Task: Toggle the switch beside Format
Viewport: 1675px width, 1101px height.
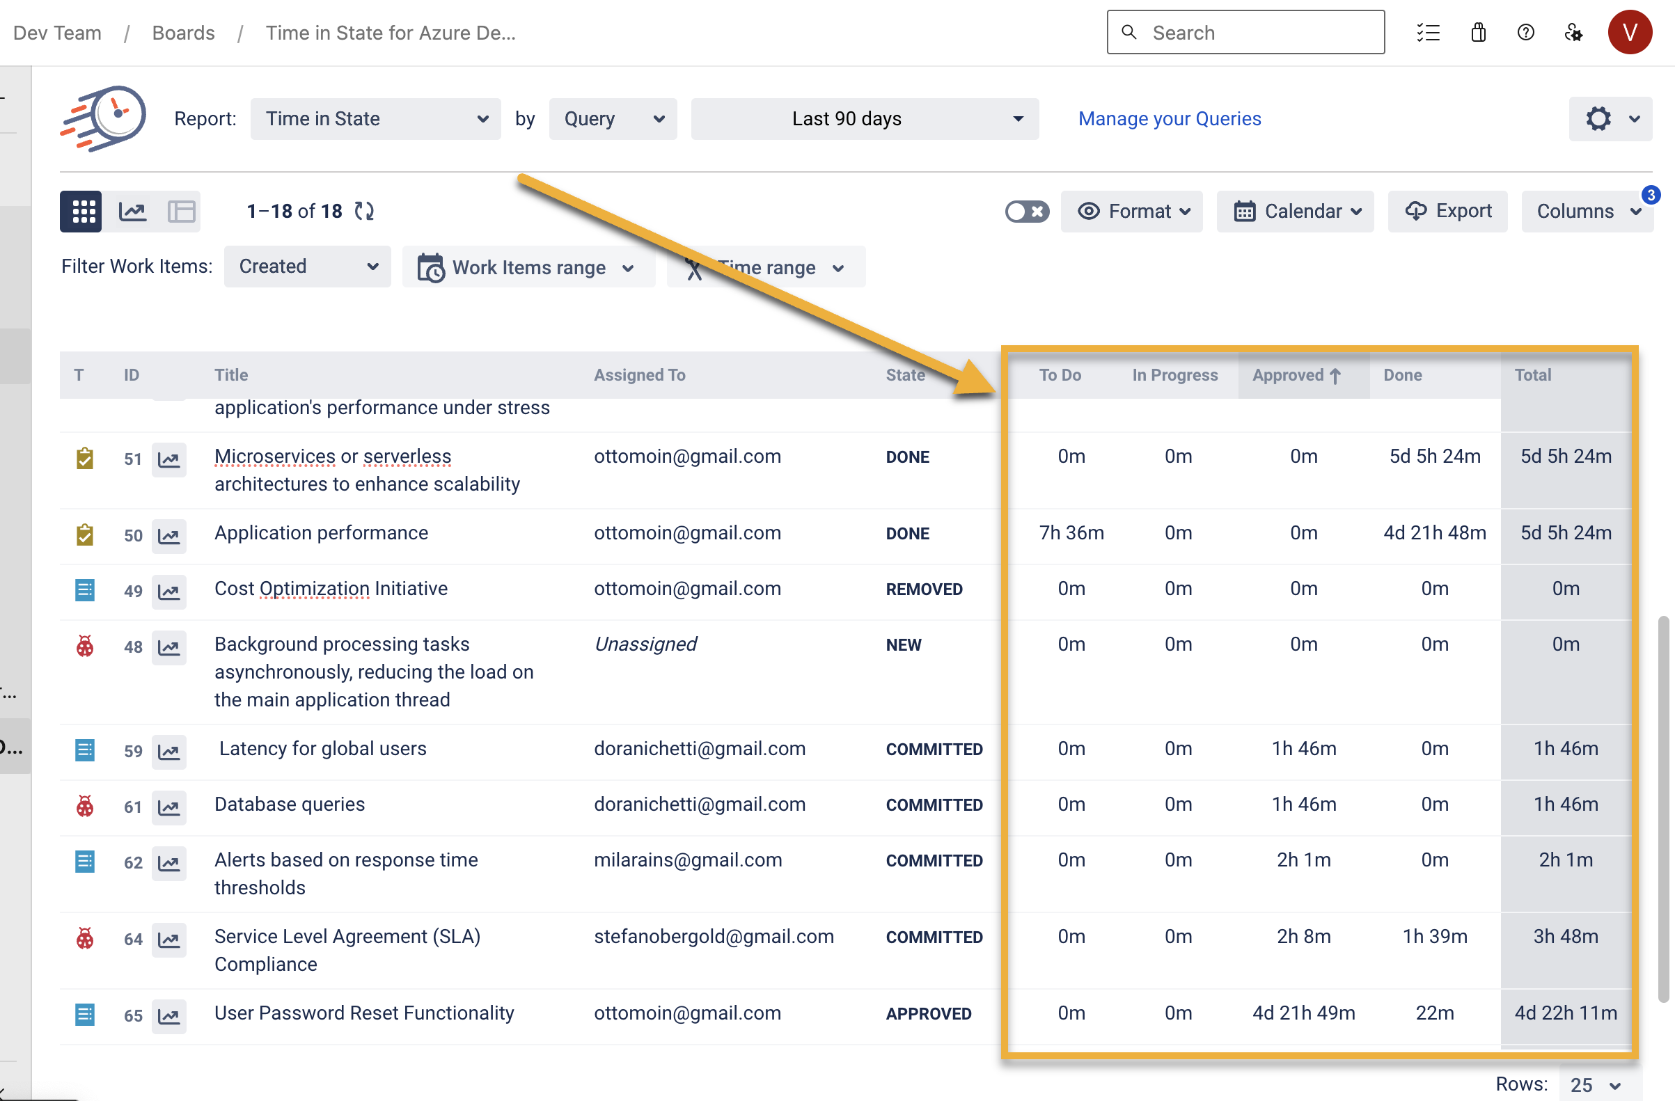Action: click(1026, 211)
